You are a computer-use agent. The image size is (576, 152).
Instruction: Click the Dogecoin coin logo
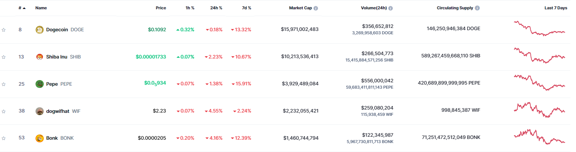[x=39, y=30]
